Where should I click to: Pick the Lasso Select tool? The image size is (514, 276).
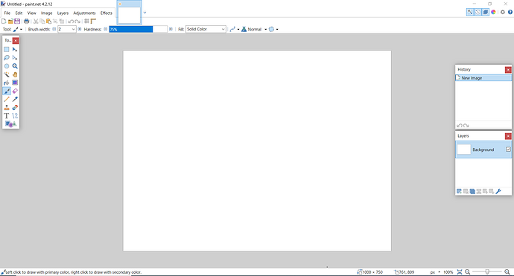(7, 57)
